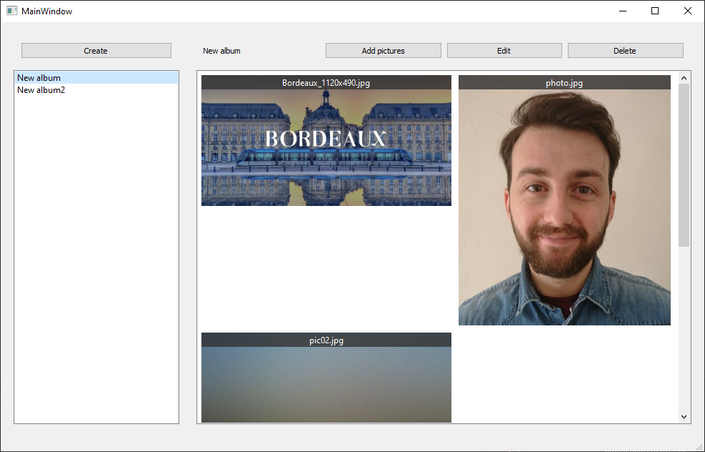The width and height of the screenshot is (705, 452).
Task: Click the MainWindow app icon in title bar
Action: click(11, 11)
